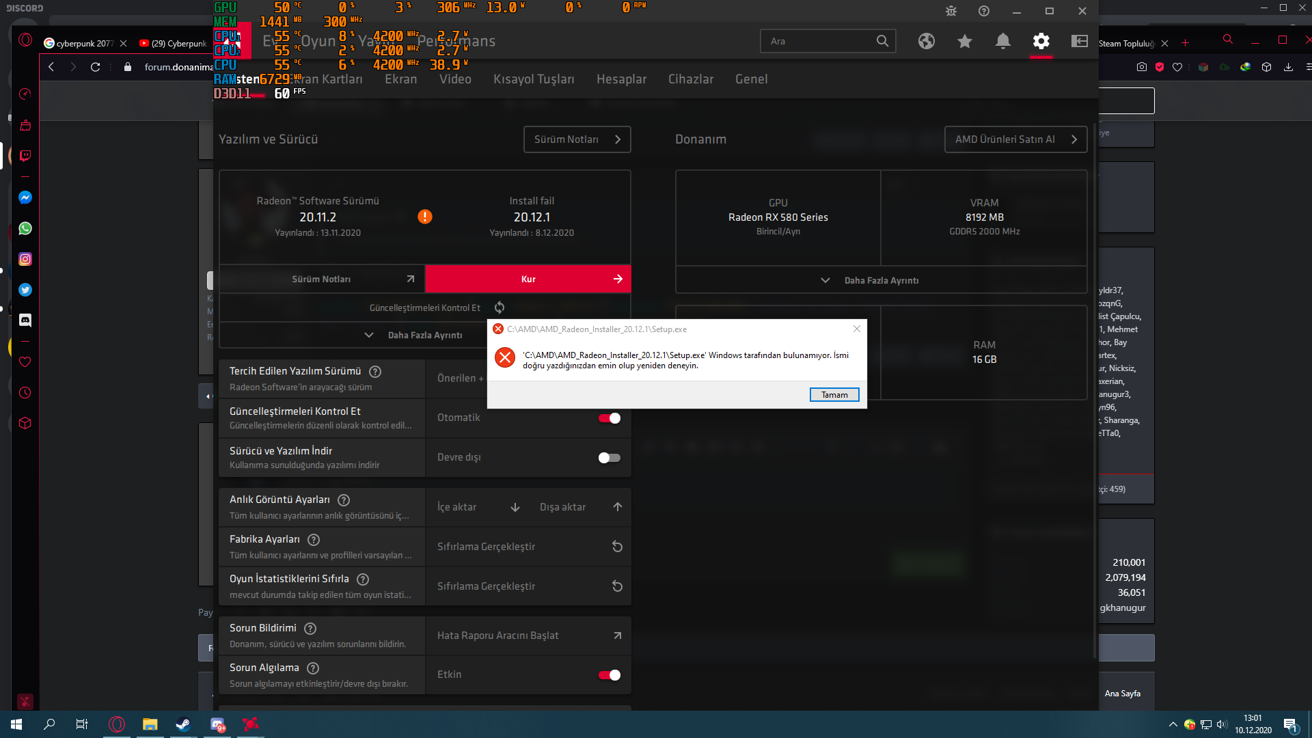1312x738 pixels.
Task: Expand Daha Fazla Ayrıntı under software version
Action: point(424,335)
